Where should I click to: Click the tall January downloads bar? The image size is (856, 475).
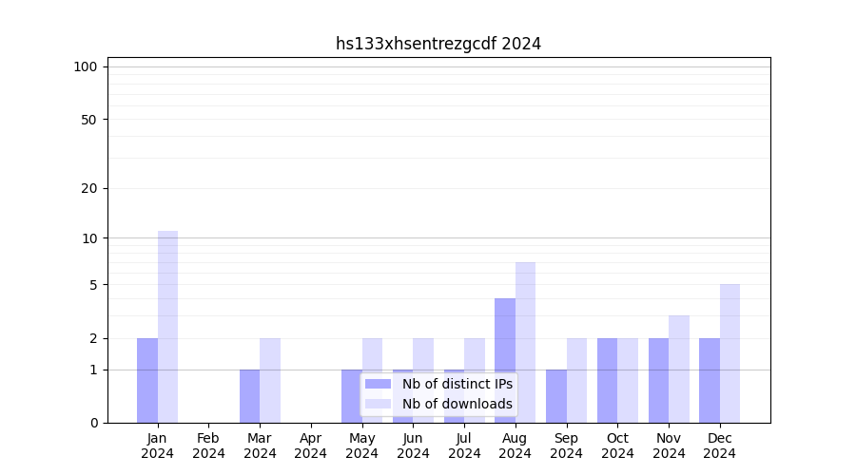(x=167, y=326)
